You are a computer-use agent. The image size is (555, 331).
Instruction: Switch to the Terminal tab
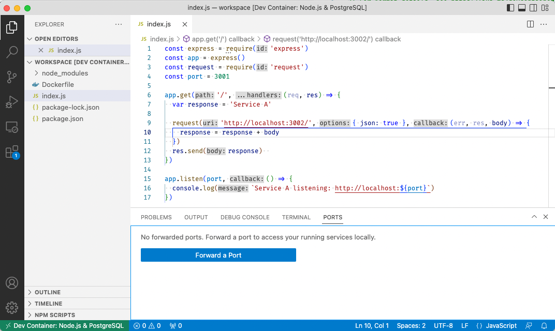point(296,217)
